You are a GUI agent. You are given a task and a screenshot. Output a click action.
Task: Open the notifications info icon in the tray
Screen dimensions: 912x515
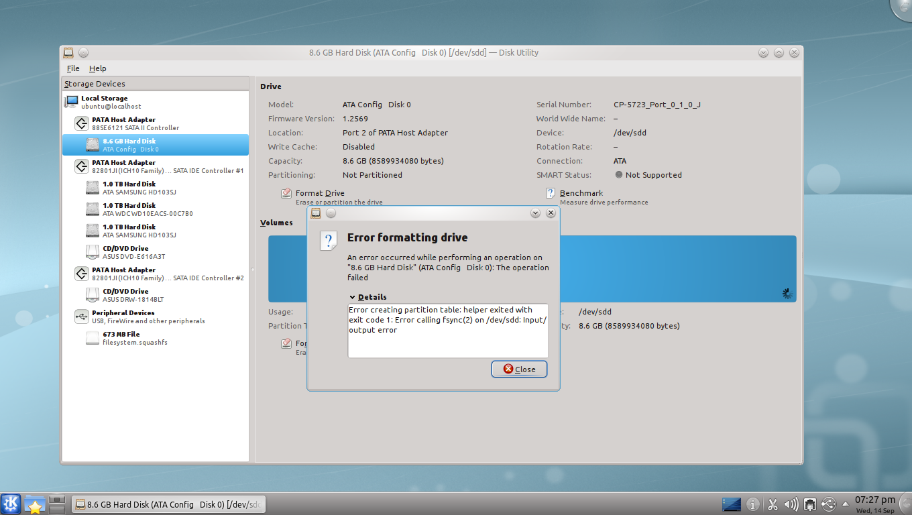[753, 504]
